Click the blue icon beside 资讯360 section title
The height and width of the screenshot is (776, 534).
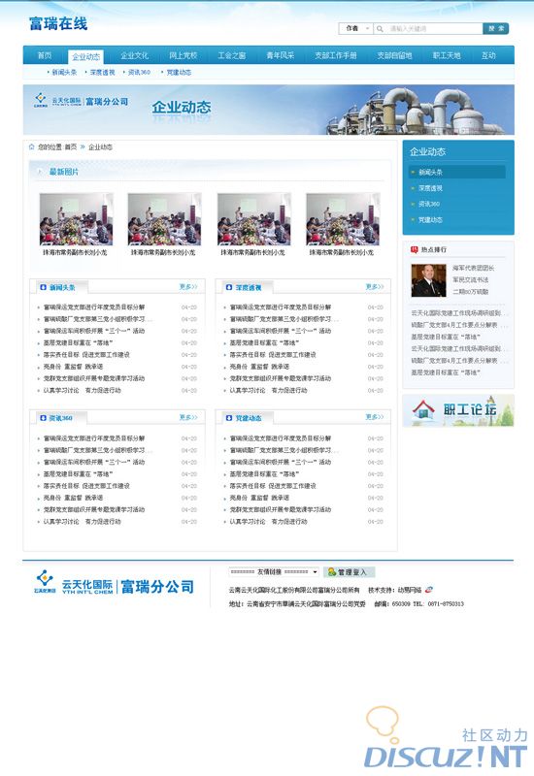(x=43, y=418)
